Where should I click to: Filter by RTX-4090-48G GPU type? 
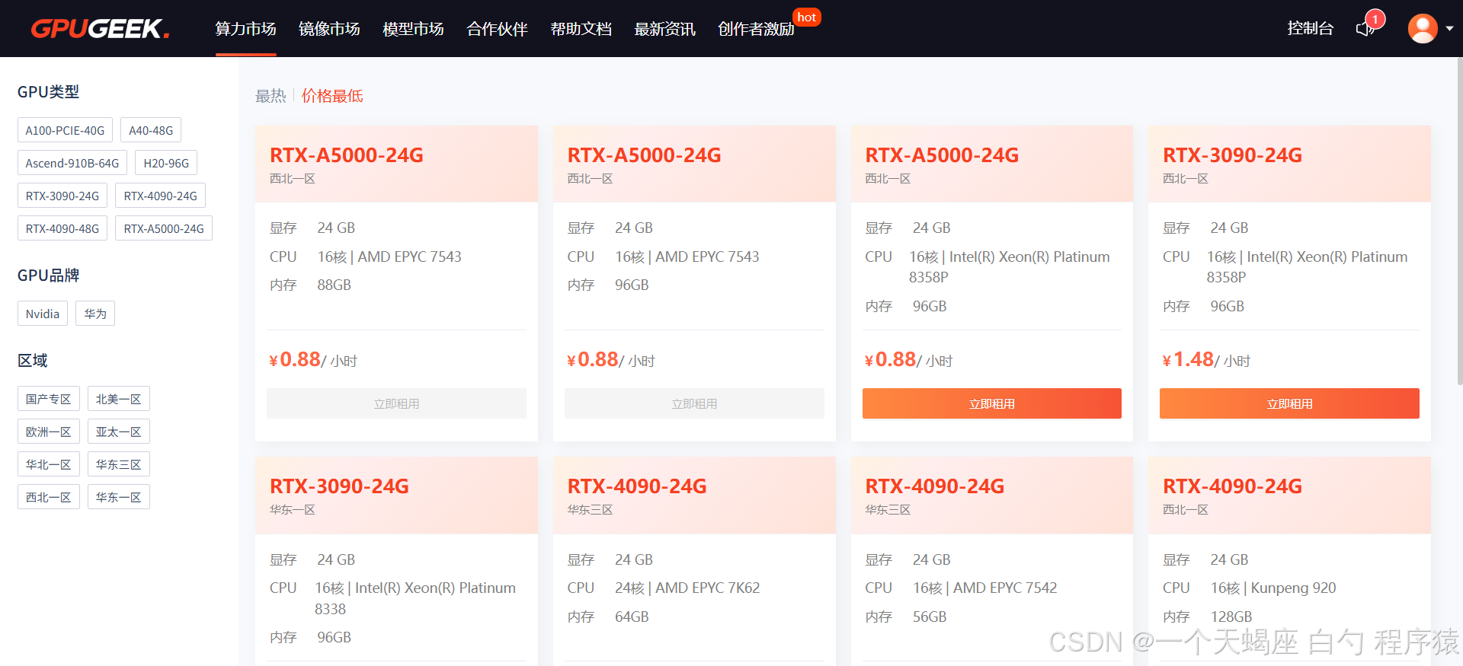tap(62, 228)
